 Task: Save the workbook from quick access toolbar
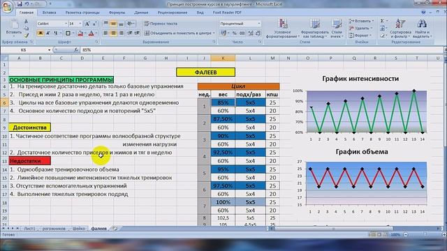20,4
